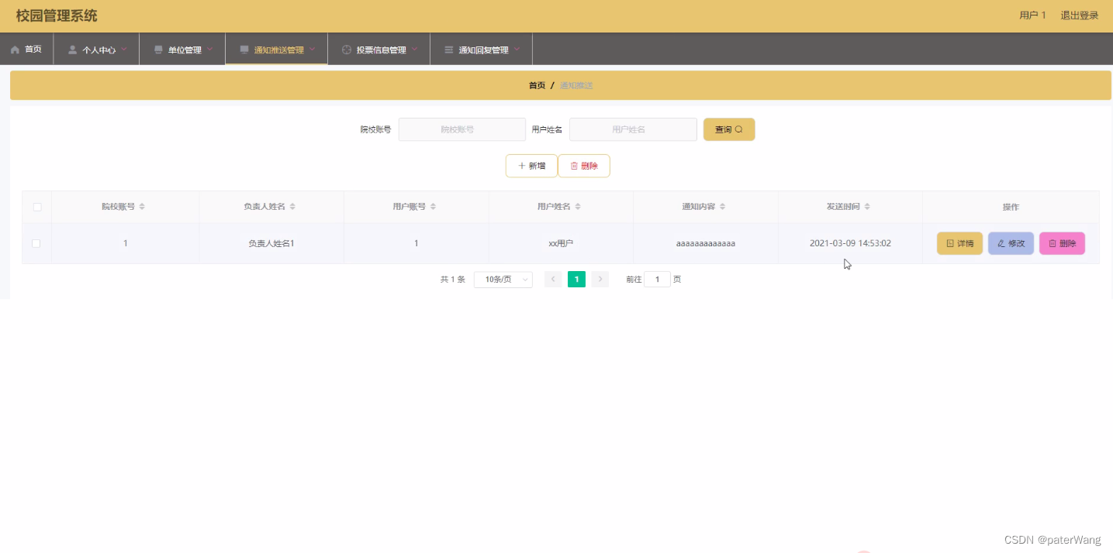Open the 10条/页 page size dropdown
Viewport: 1113px width, 553px height.
tap(503, 280)
